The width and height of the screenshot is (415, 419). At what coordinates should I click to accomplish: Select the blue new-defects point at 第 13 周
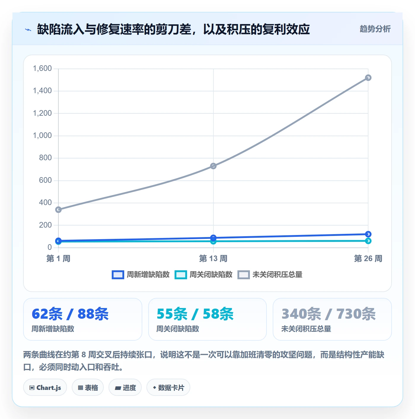tap(213, 238)
